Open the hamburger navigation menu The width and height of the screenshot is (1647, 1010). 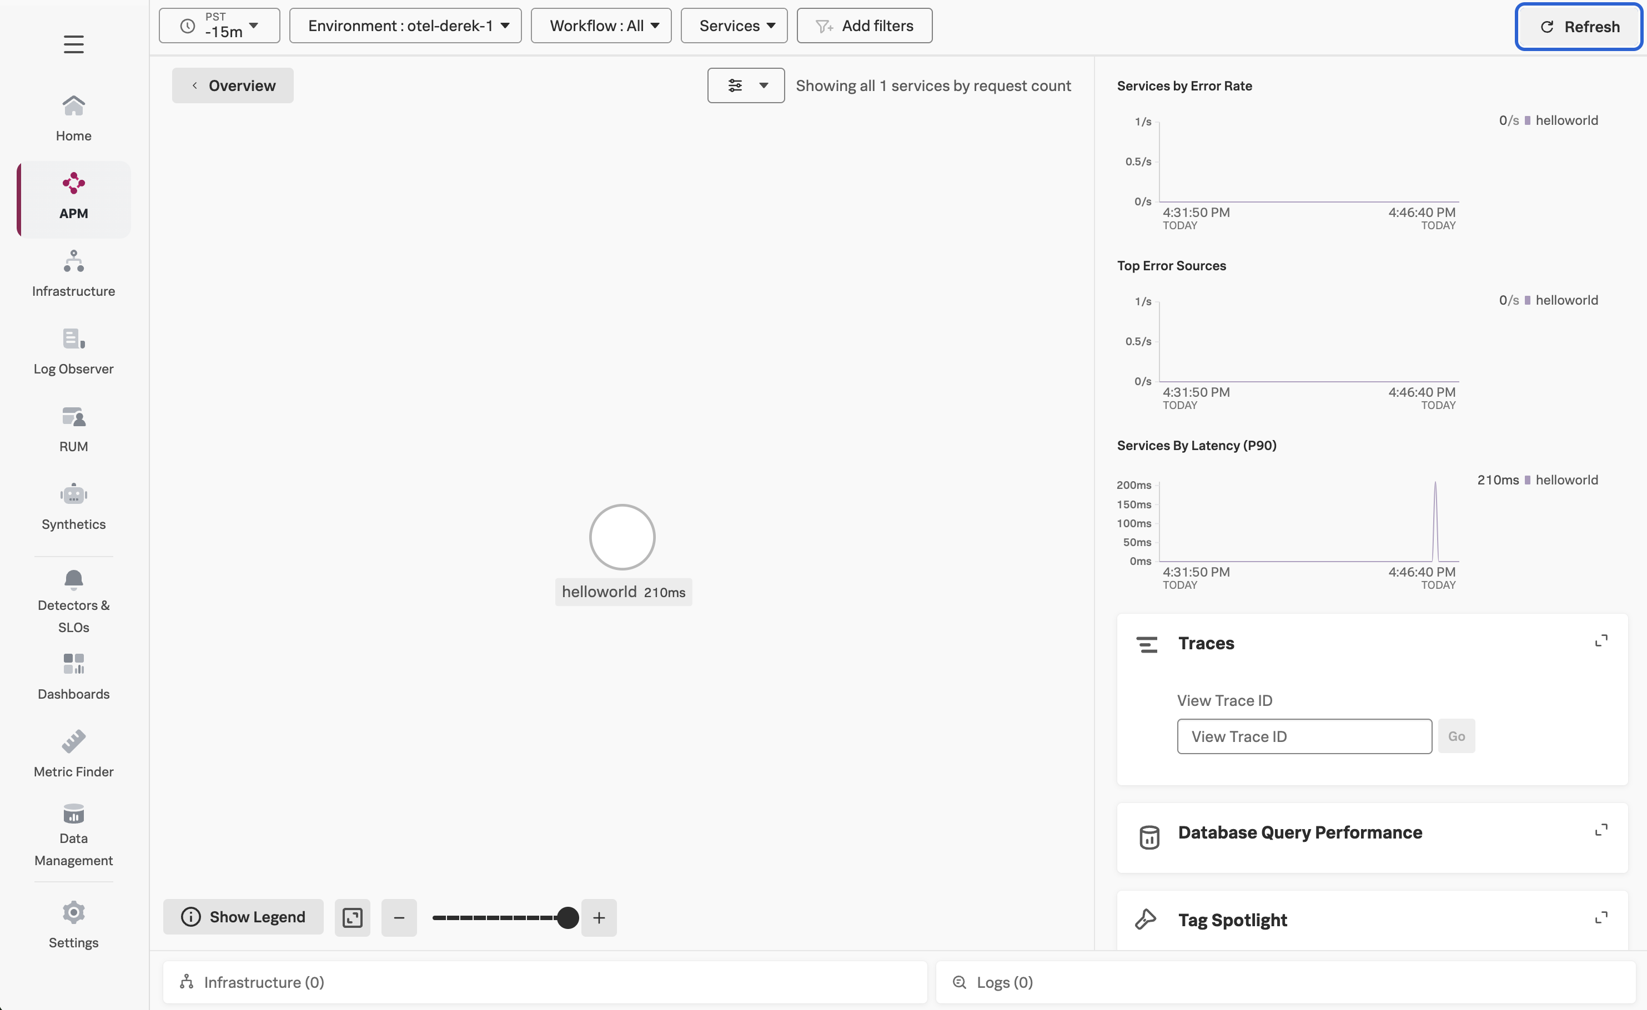pyautogui.click(x=73, y=44)
